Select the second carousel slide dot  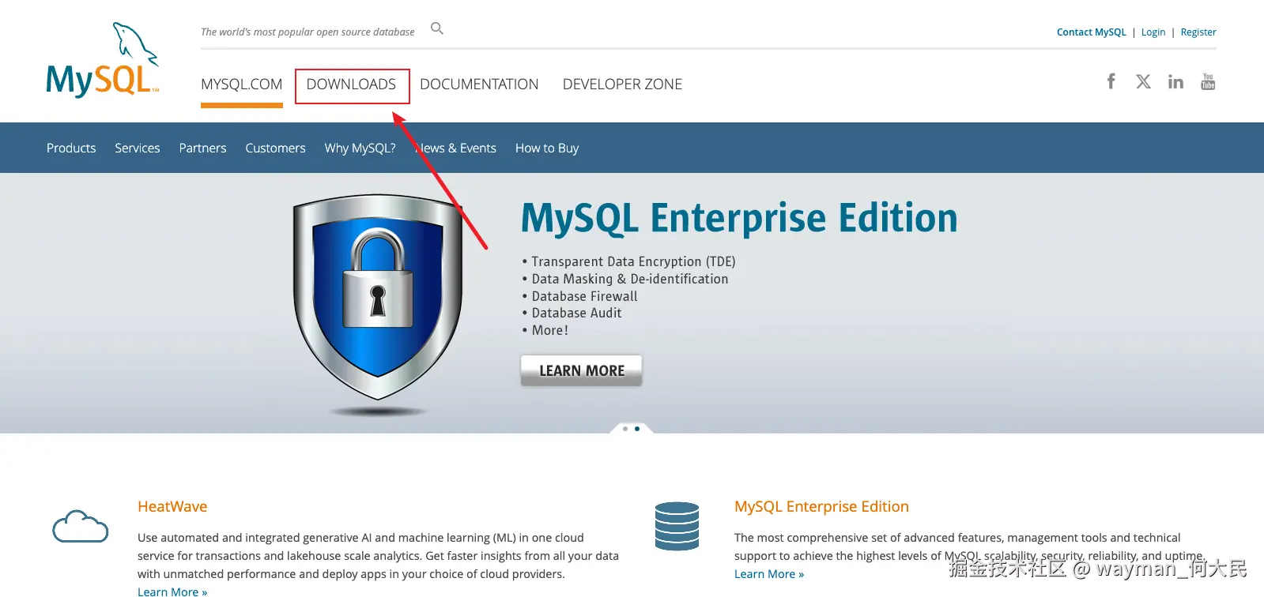637,429
